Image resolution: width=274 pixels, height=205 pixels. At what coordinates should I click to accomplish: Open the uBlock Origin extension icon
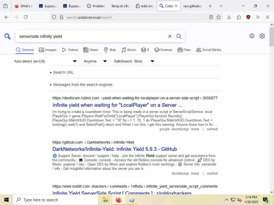248,17
